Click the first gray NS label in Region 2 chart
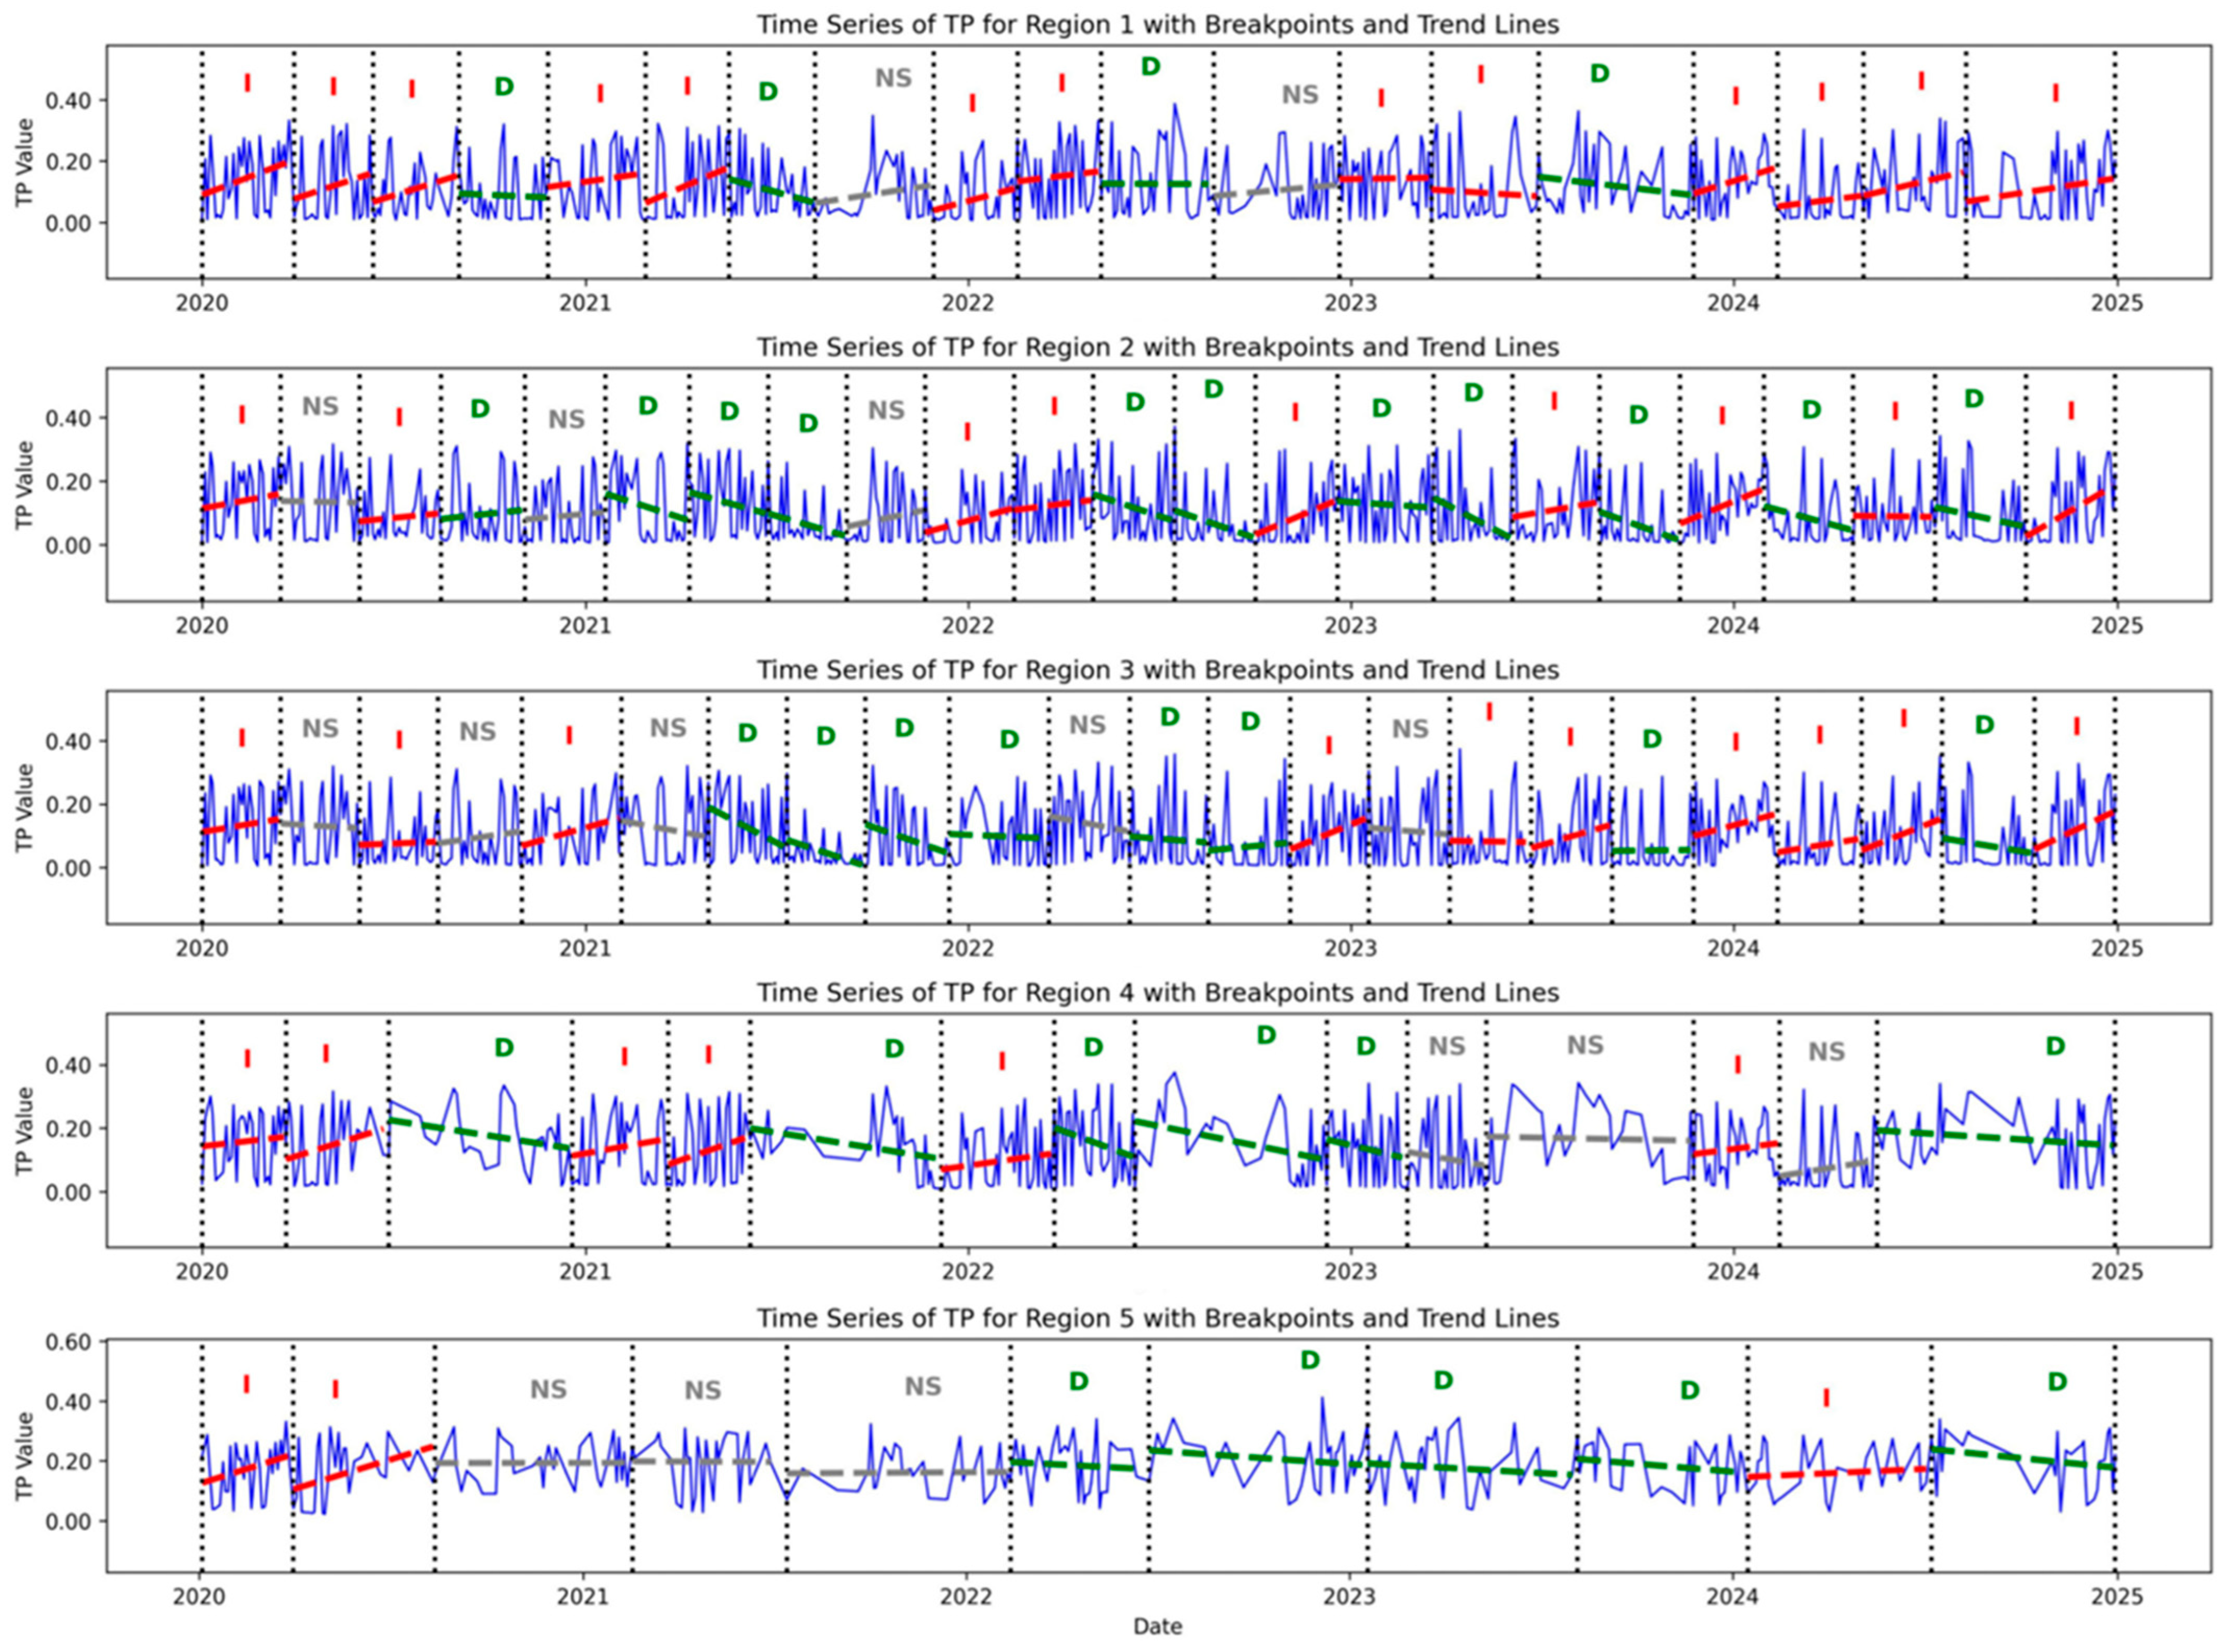This screenshot has width=2232, height=1652. [320, 407]
